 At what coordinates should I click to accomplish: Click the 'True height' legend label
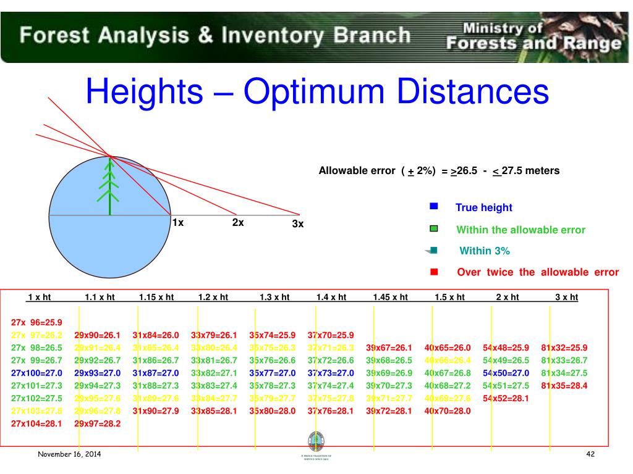pyautogui.click(x=483, y=207)
